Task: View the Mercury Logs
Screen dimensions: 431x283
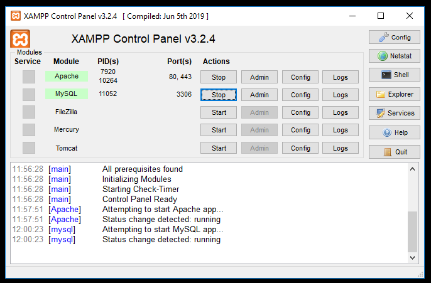Action: coord(341,130)
